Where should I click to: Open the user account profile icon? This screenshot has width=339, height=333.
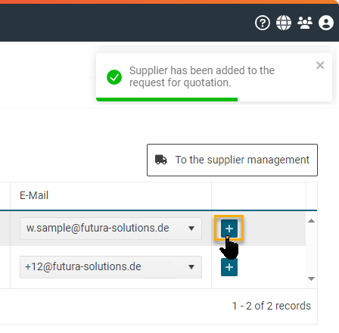tap(326, 23)
